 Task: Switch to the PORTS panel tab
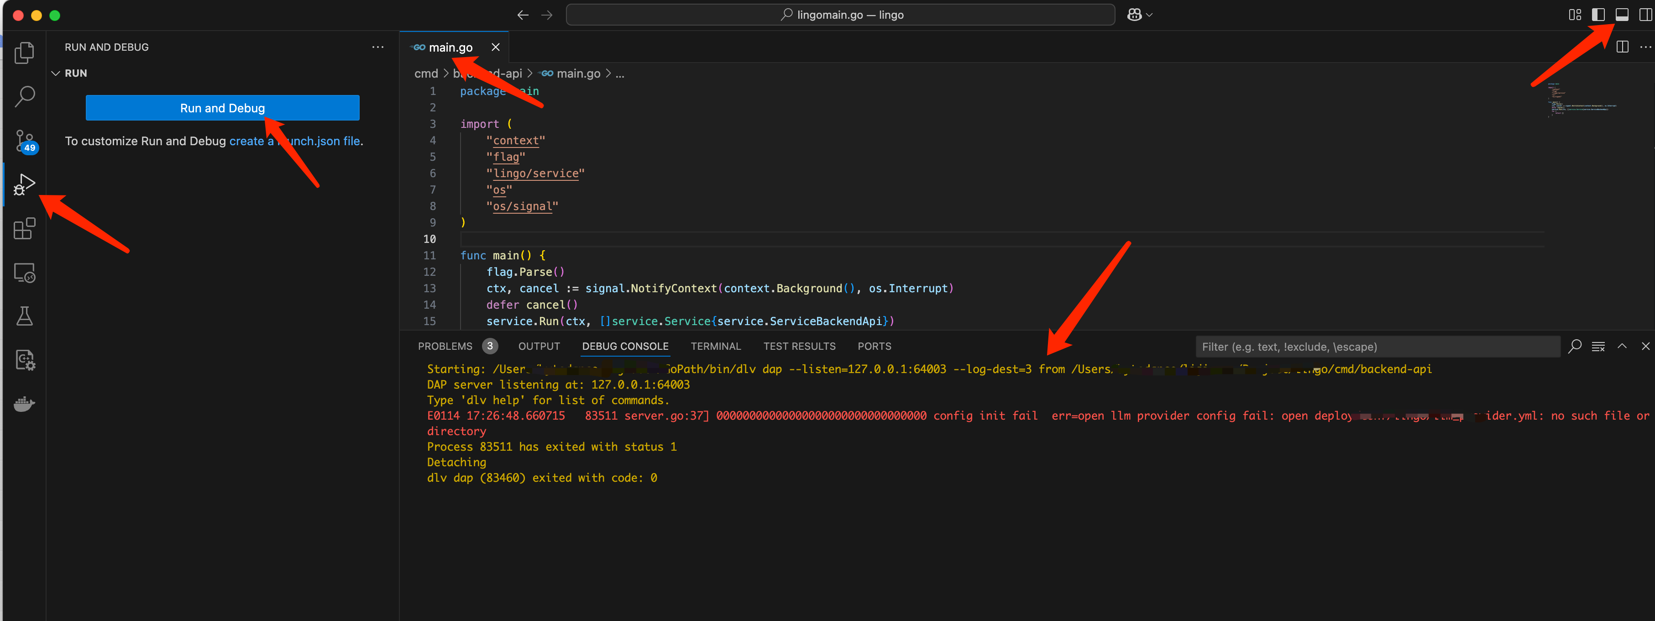click(x=874, y=346)
